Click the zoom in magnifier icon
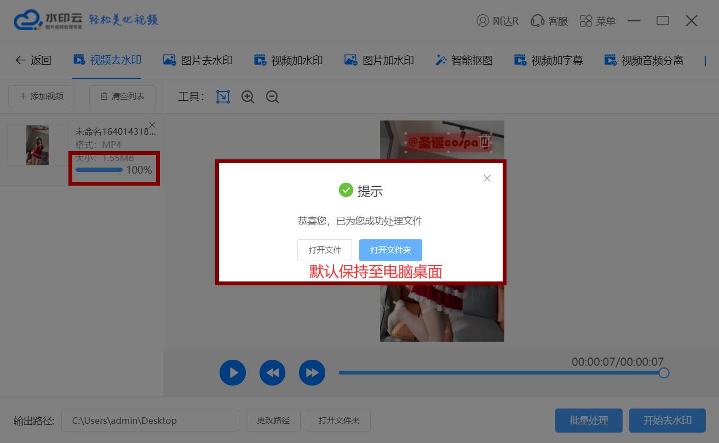Viewport: 719px width, 443px height. [x=248, y=97]
